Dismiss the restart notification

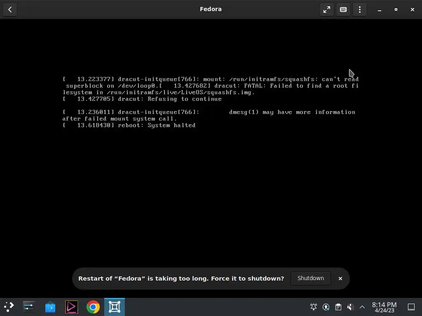coord(340,279)
